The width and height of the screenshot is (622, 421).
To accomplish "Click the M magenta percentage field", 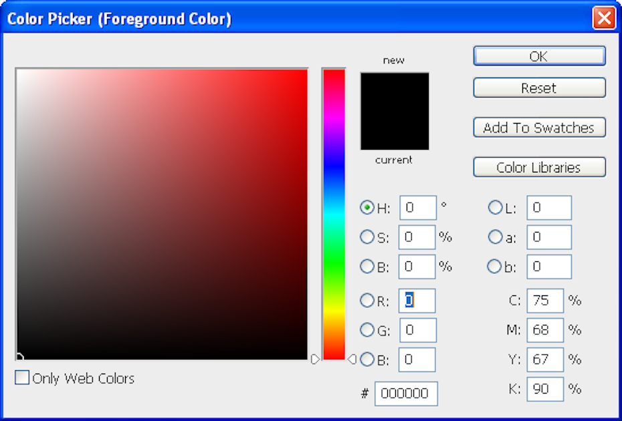I will [544, 330].
